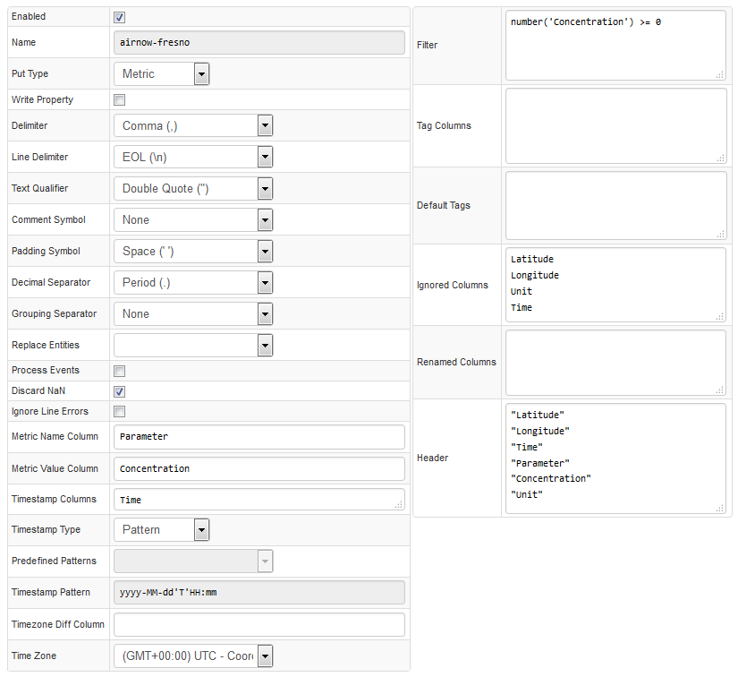The height and width of the screenshot is (677, 738).
Task: Click the Header text area resize handle
Action: point(720,508)
